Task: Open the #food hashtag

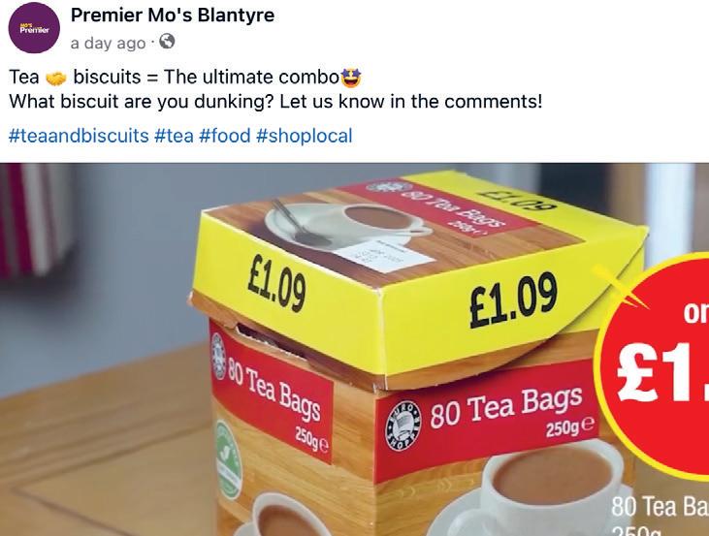Action: (225, 136)
